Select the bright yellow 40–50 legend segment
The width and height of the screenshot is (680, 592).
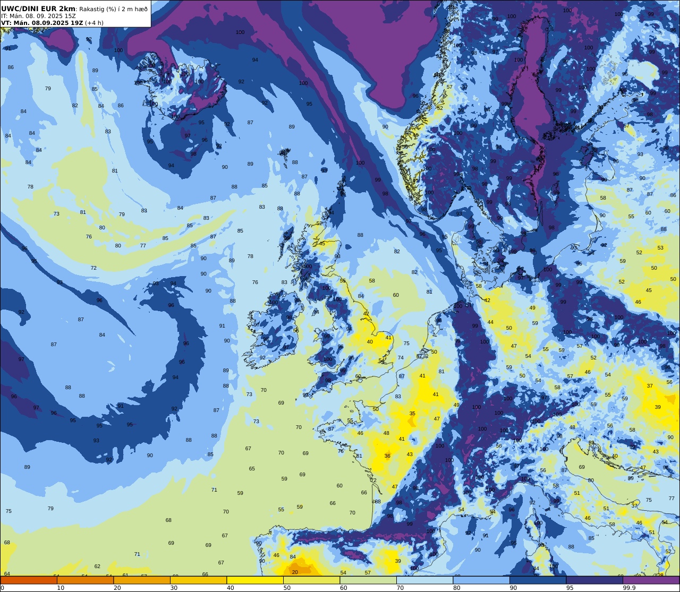255,580
